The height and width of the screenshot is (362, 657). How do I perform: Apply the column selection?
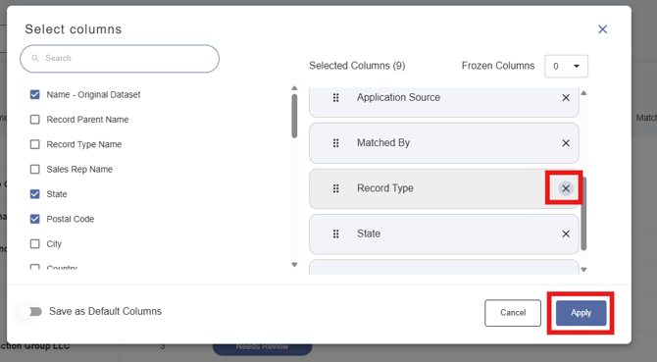pos(581,313)
